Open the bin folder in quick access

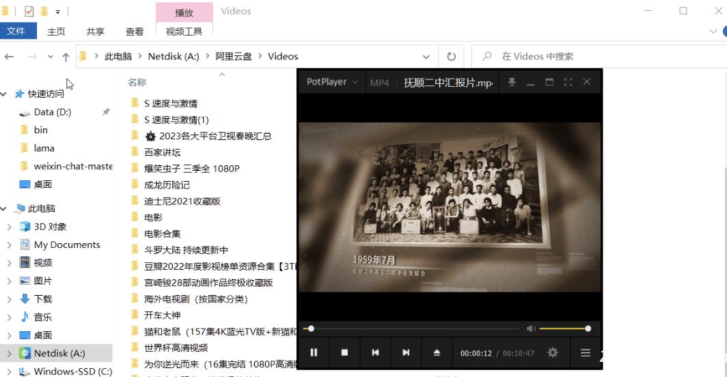coord(40,130)
